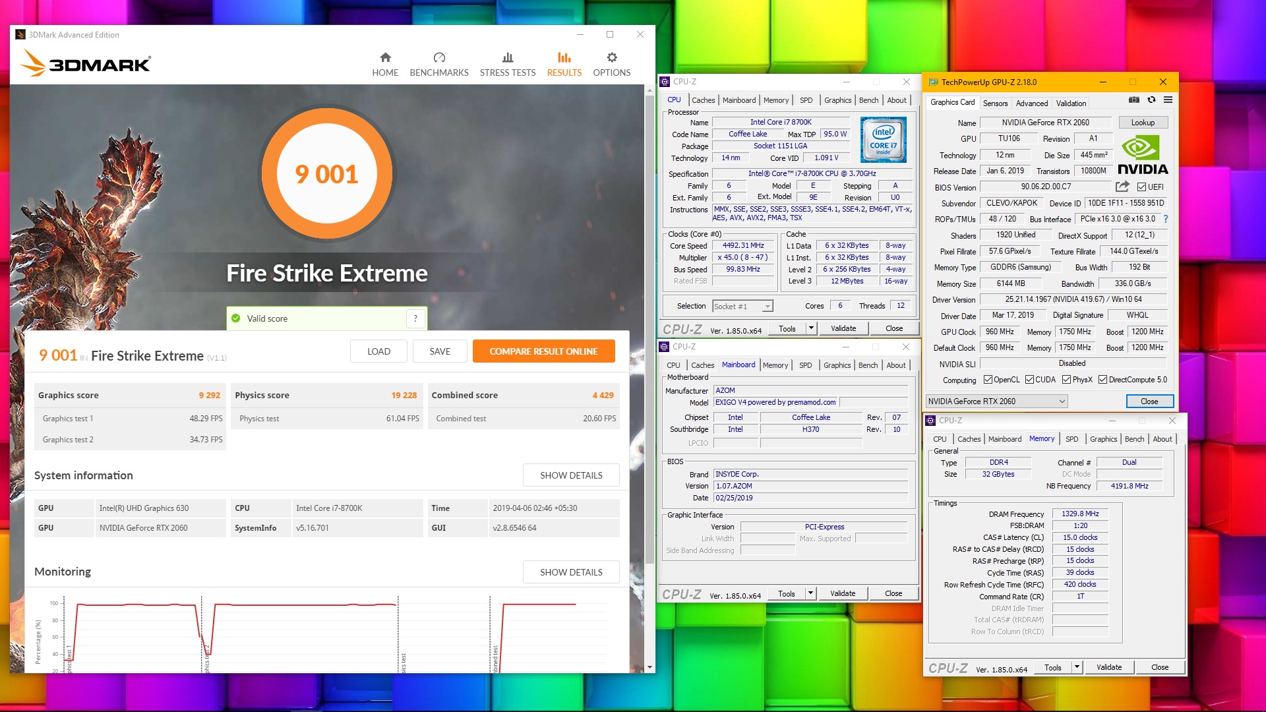Click the Save button in 3DMark

440,351
